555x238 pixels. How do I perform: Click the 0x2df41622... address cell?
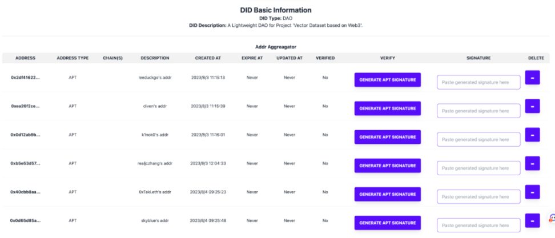point(25,77)
